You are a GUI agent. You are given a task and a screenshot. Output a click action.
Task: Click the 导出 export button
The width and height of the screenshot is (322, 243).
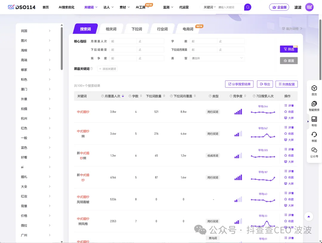pyautogui.click(x=265, y=84)
